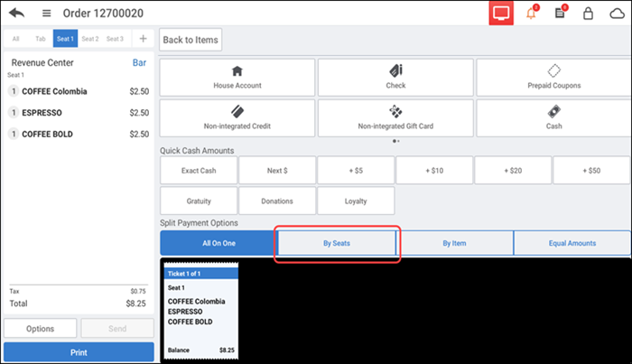Open Loyalty option

click(x=356, y=201)
